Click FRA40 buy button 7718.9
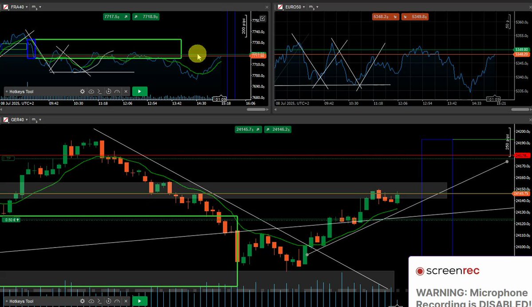The width and height of the screenshot is (532, 307). (x=146, y=16)
